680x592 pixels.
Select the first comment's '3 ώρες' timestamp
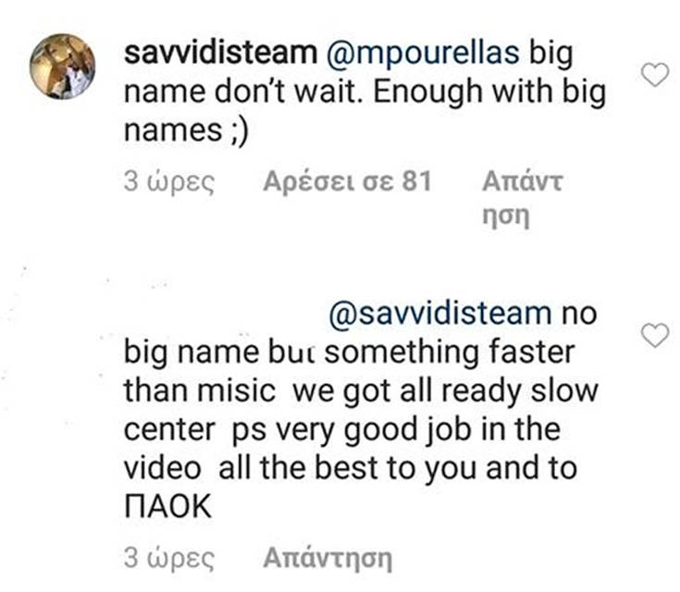pos(169,181)
